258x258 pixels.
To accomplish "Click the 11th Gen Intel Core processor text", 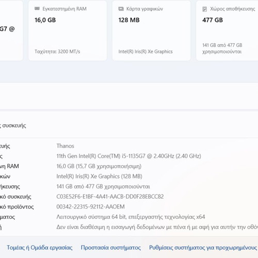I will [x=128, y=156].
